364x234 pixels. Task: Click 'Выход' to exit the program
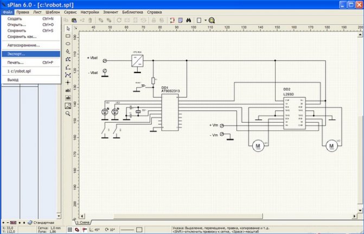point(12,79)
